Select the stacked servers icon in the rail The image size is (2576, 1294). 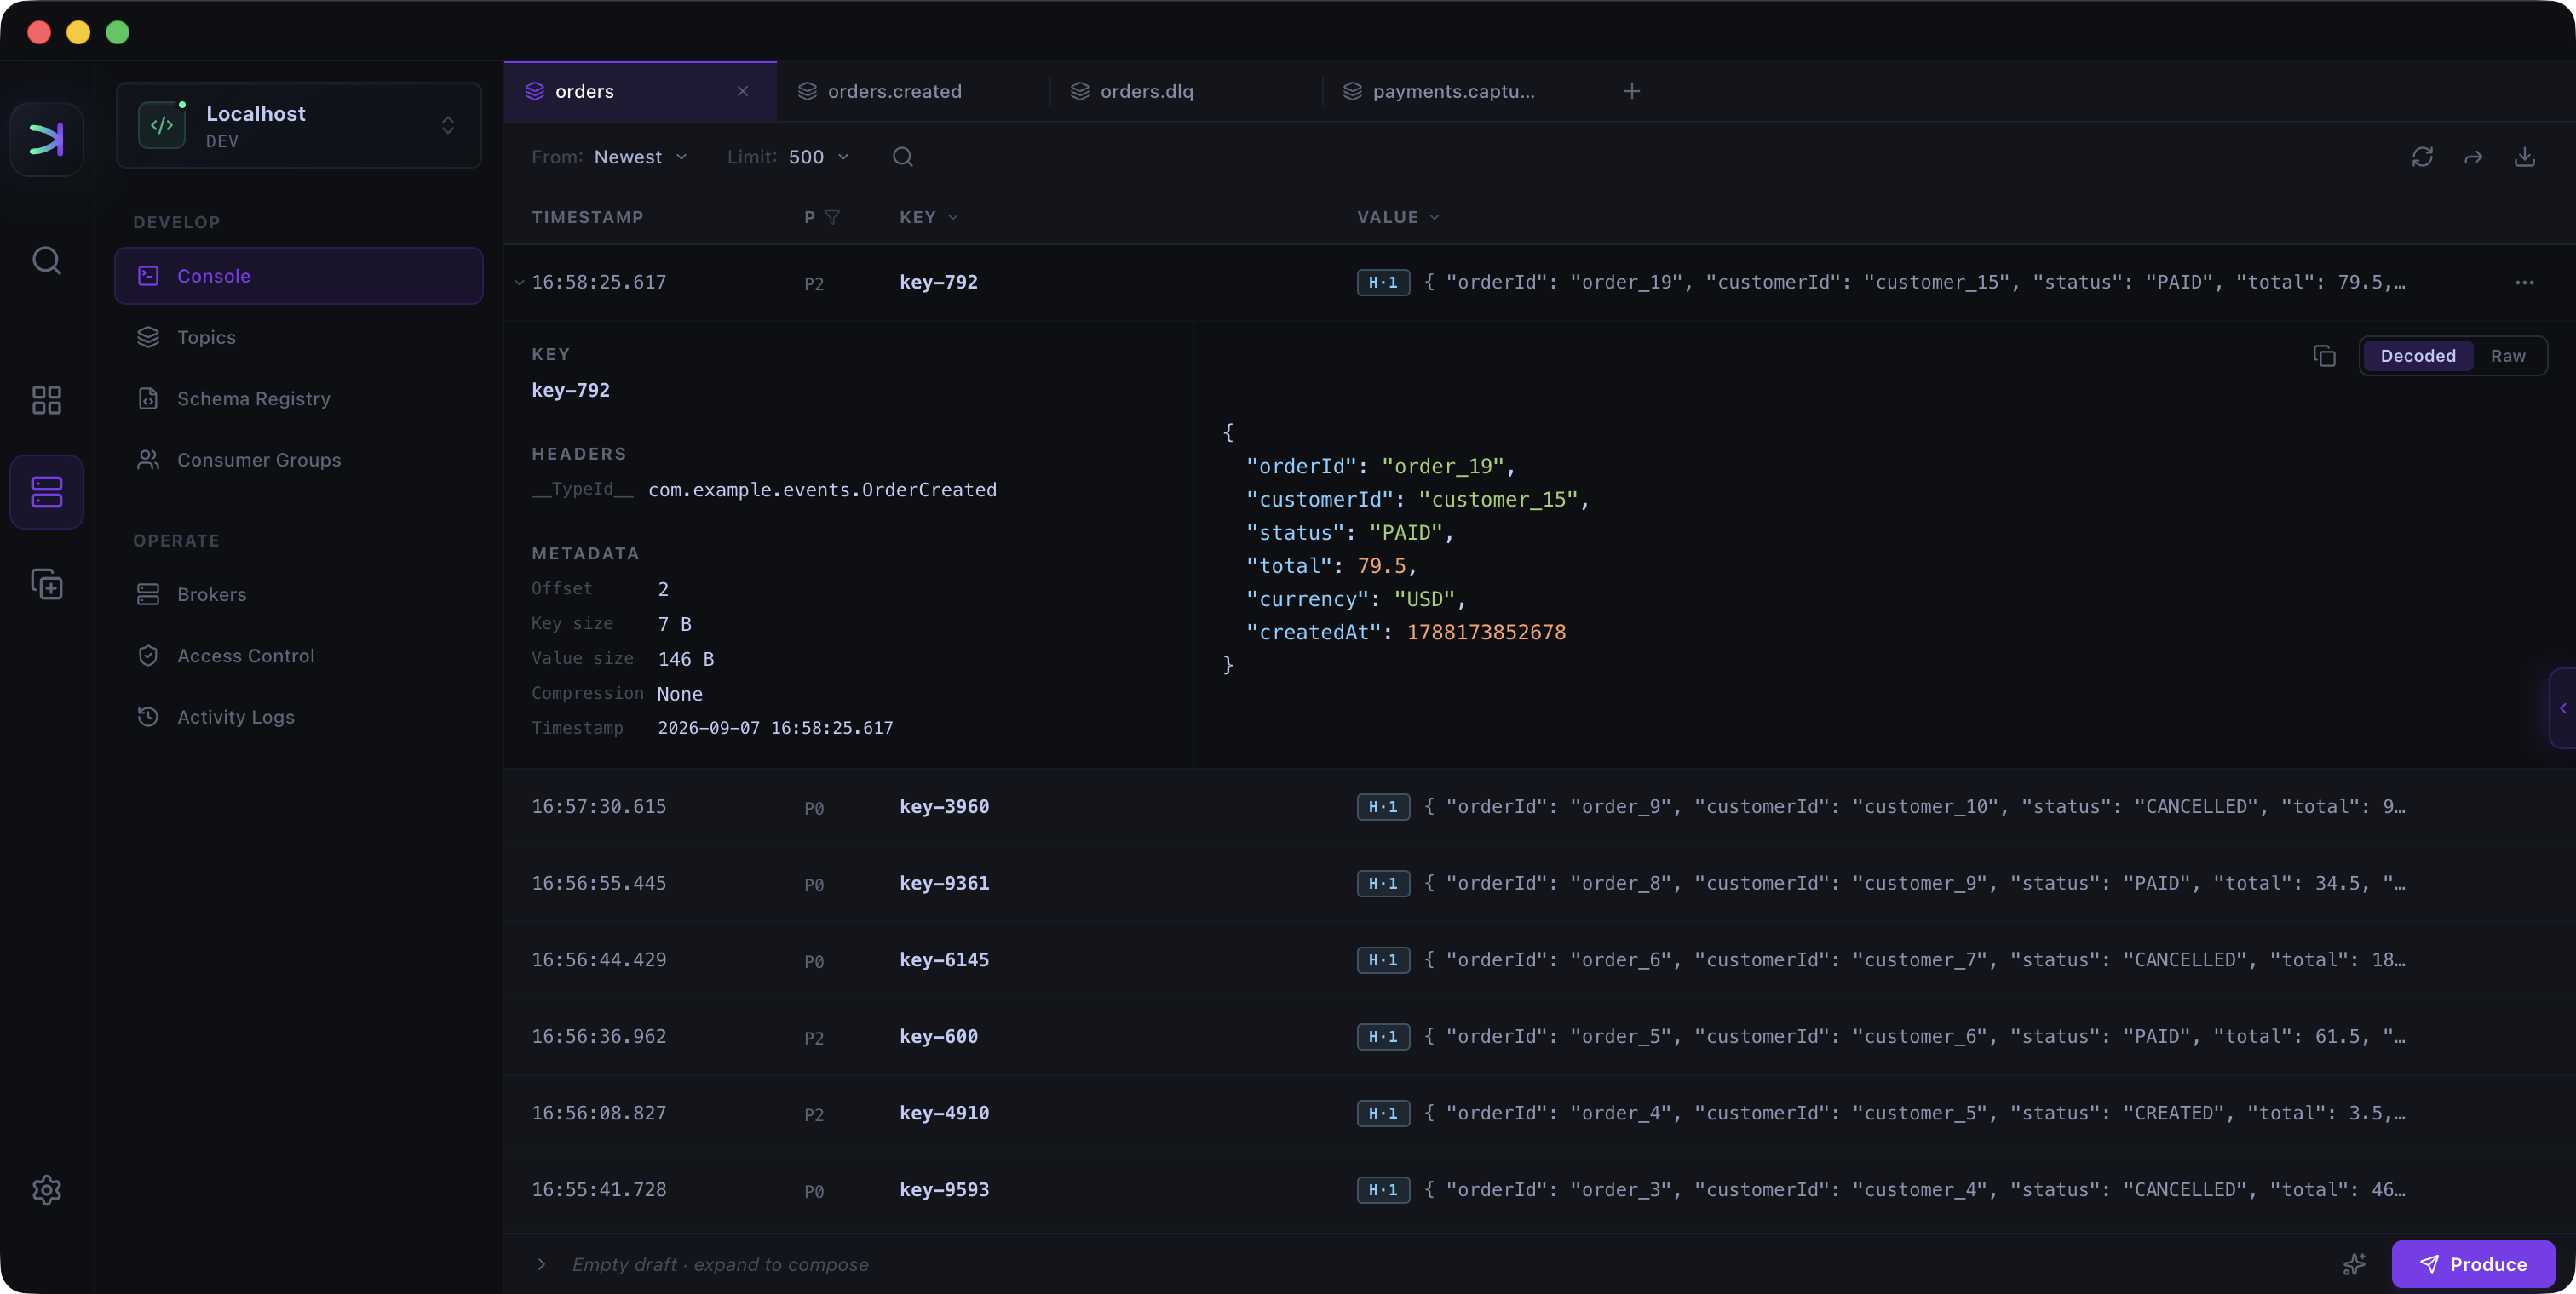(x=46, y=491)
